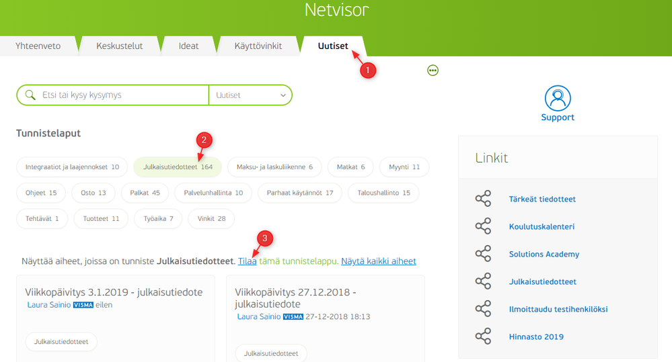Filter by Parhaat käytännöt 17 tag
The image size is (672, 362).
[x=300, y=193]
